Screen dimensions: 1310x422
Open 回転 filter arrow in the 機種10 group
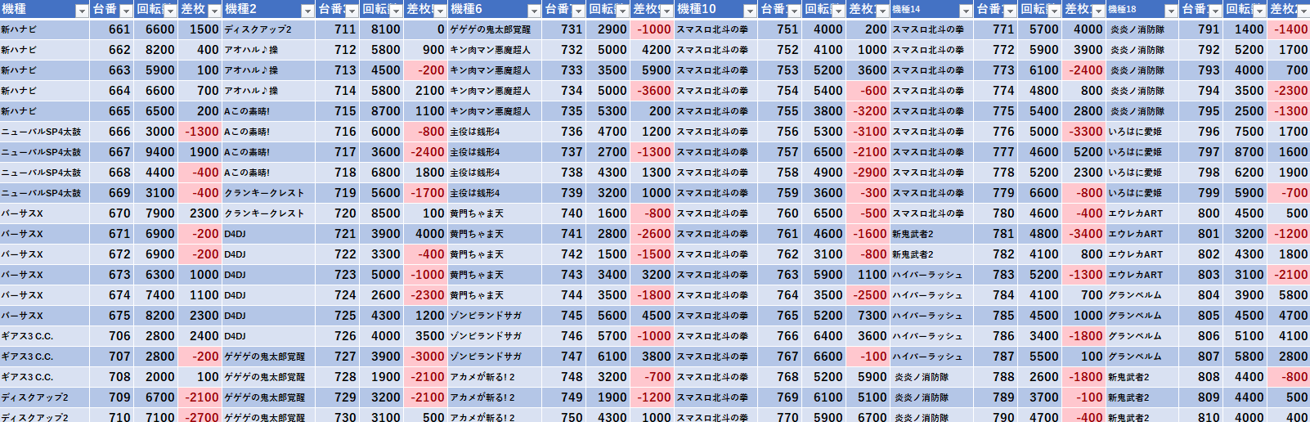(x=837, y=11)
